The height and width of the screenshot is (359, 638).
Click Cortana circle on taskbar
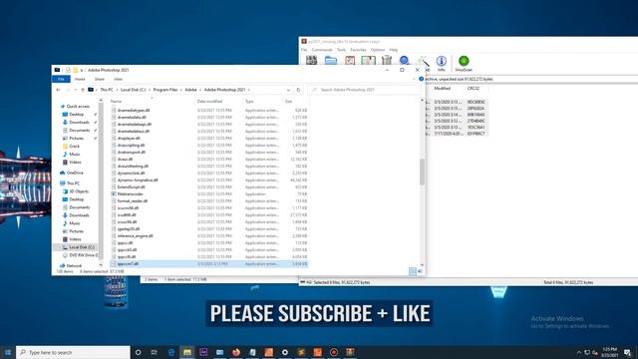[138, 352]
